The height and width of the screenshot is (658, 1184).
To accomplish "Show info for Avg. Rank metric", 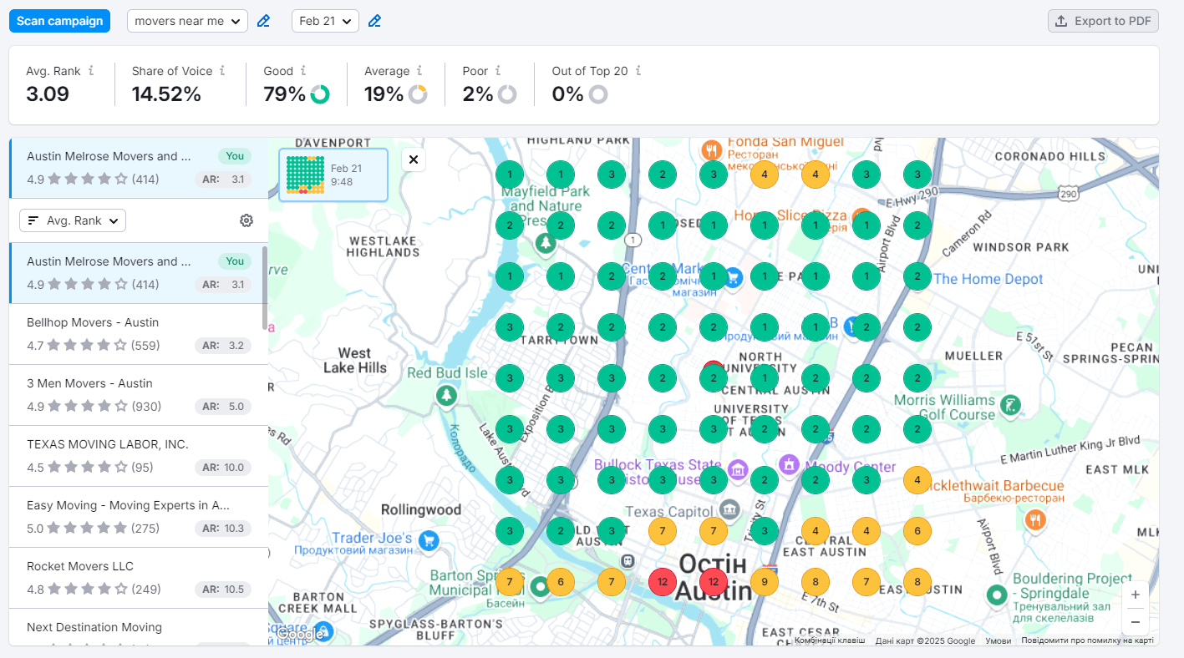I will [91, 71].
